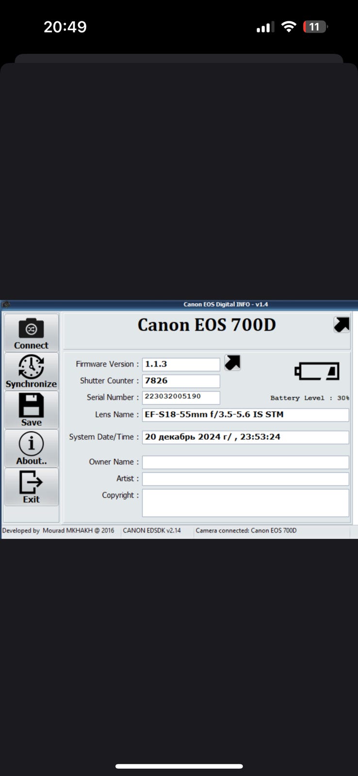Click 'Camera connected: Canon EOS 700D' status
Screen dimensions: 358x776
click(246, 531)
